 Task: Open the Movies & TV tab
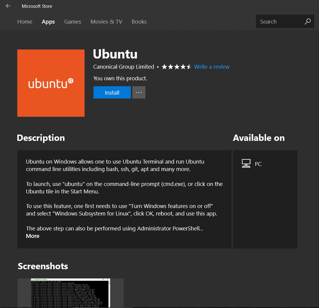point(106,21)
